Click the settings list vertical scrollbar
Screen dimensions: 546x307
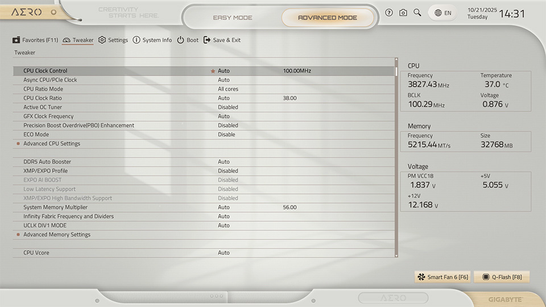point(396,159)
